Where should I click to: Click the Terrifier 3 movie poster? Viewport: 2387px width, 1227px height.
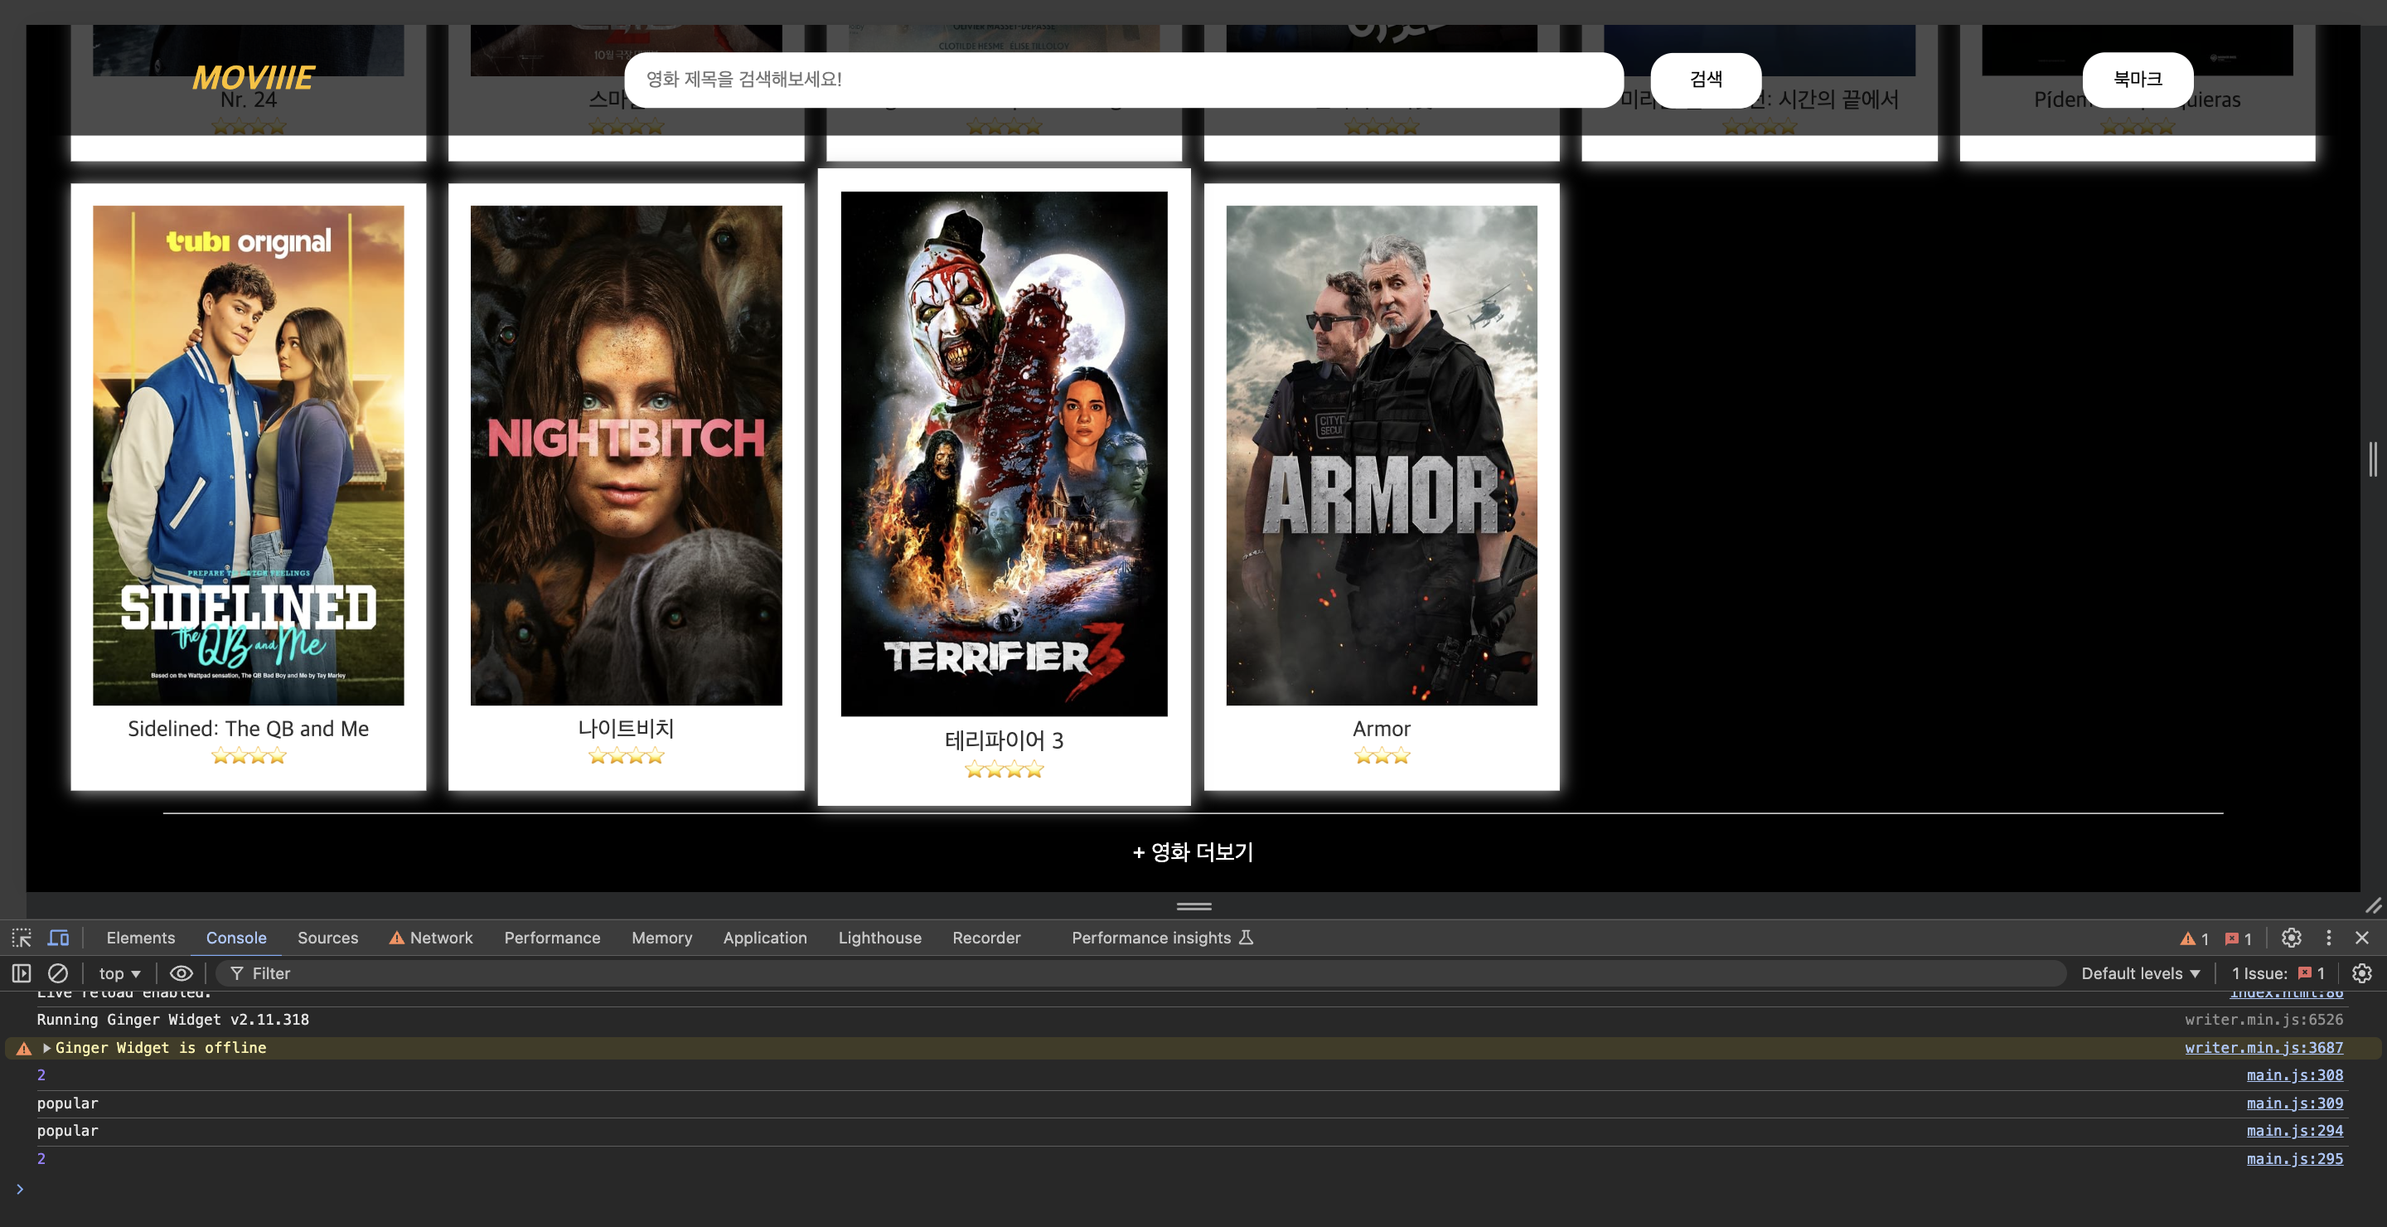pyautogui.click(x=1004, y=453)
